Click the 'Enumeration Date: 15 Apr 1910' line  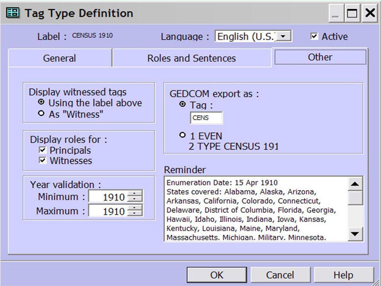coord(222,183)
